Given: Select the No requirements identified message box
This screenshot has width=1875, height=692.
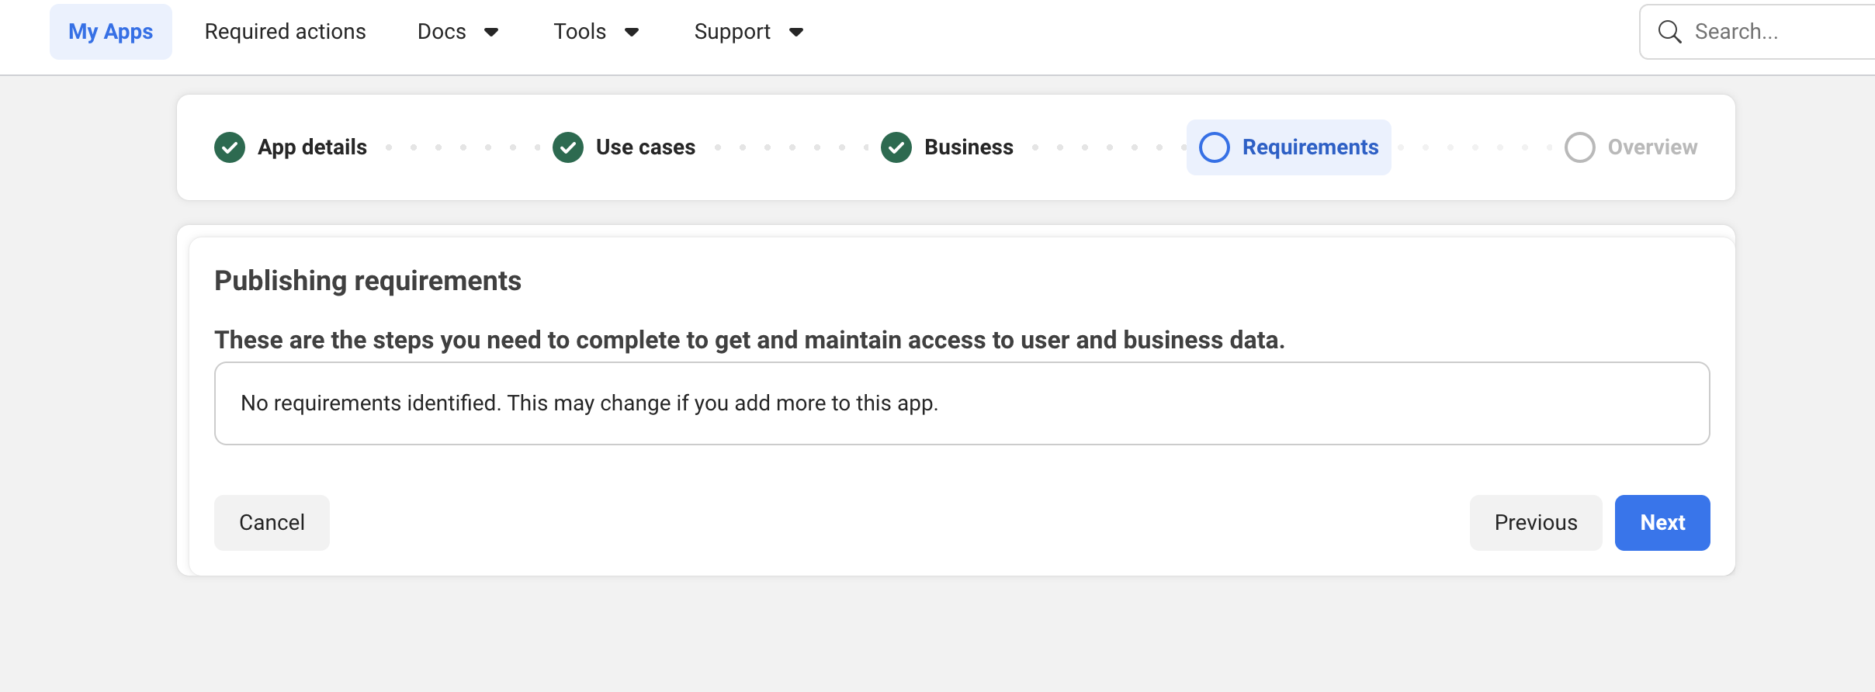Looking at the screenshot, I should click(x=962, y=403).
